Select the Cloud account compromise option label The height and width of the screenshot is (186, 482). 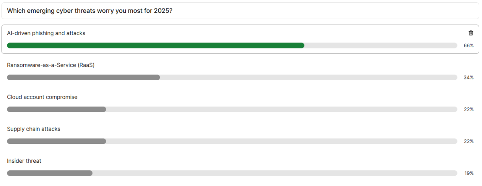(42, 97)
